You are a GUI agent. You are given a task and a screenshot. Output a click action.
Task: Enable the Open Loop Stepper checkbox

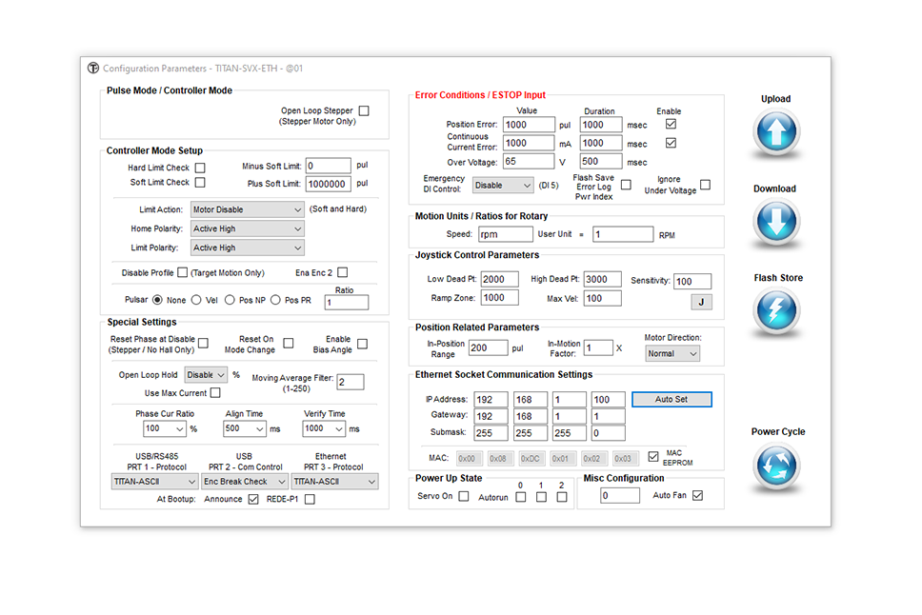click(364, 111)
